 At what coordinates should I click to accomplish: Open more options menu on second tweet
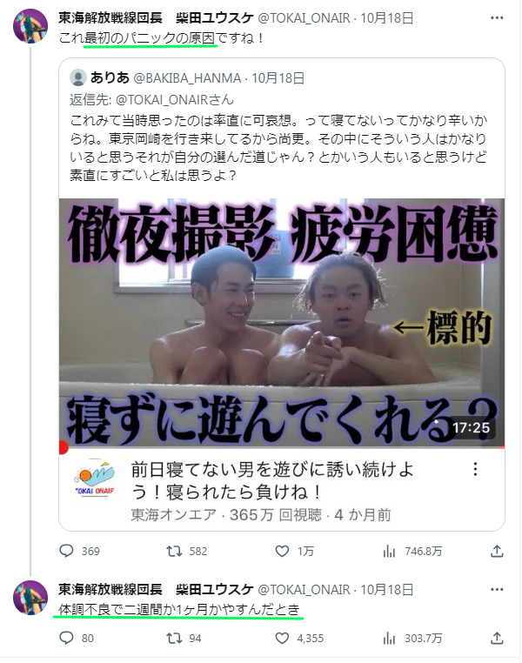[x=497, y=589]
